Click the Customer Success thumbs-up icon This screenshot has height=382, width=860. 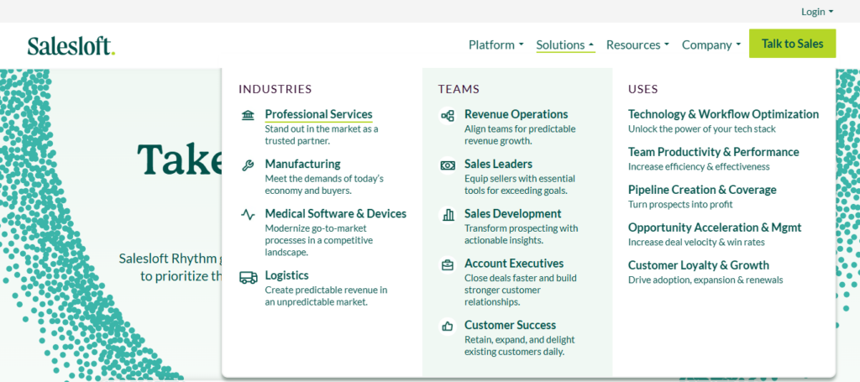pyautogui.click(x=448, y=327)
